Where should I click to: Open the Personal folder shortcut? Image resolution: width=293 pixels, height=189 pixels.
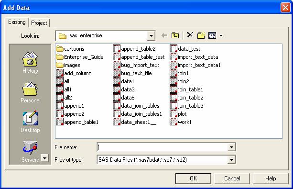(x=30, y=92)
